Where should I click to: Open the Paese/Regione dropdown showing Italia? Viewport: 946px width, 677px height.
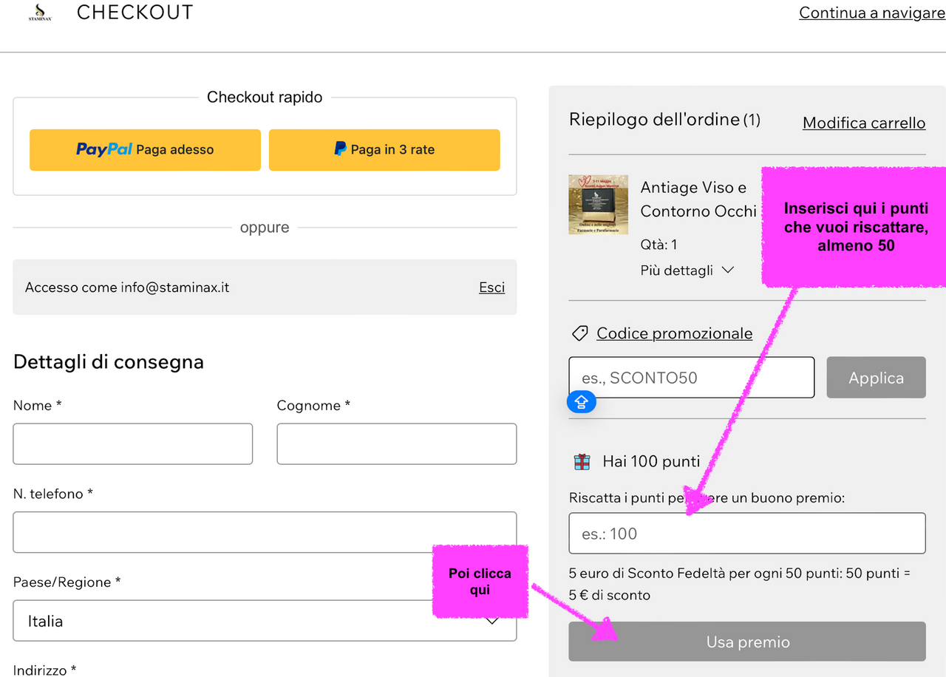pos(265,621)
